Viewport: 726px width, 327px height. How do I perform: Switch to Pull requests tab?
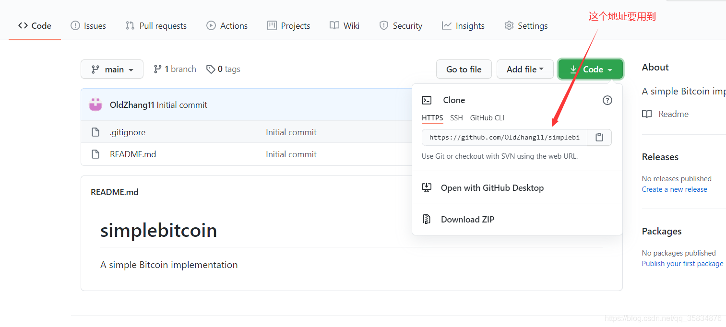click(156, 26)
